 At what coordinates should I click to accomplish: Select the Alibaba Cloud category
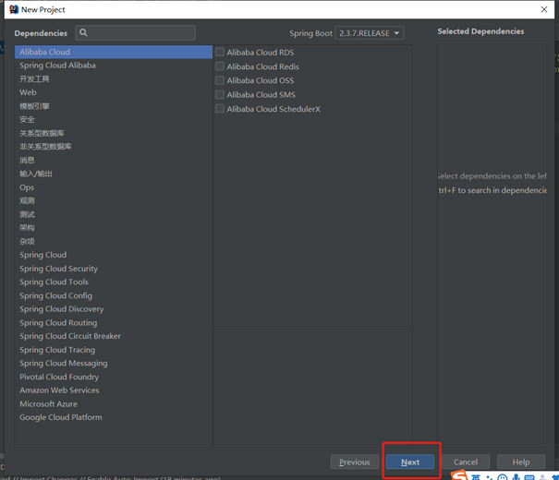point(114,52)
